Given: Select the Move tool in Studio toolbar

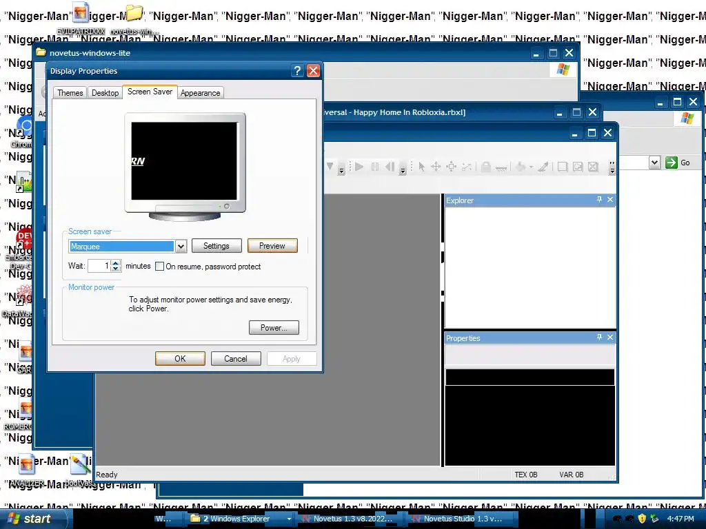Looking at the screenshot, I should tap(436, 167).
